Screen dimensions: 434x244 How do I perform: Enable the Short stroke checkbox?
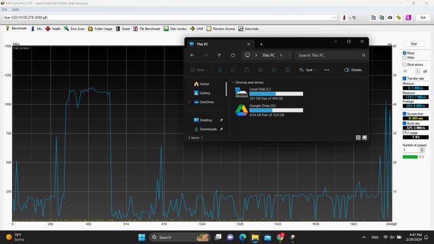(404, 64)
